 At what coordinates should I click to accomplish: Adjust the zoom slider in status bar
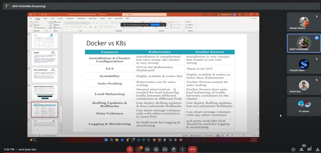(x=243, y=136)
